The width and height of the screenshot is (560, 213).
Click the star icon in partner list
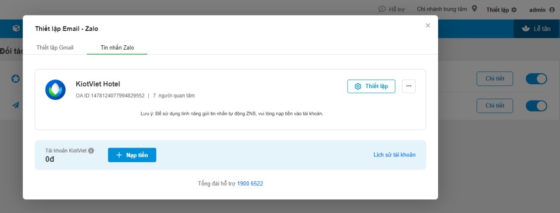[16, 79]
